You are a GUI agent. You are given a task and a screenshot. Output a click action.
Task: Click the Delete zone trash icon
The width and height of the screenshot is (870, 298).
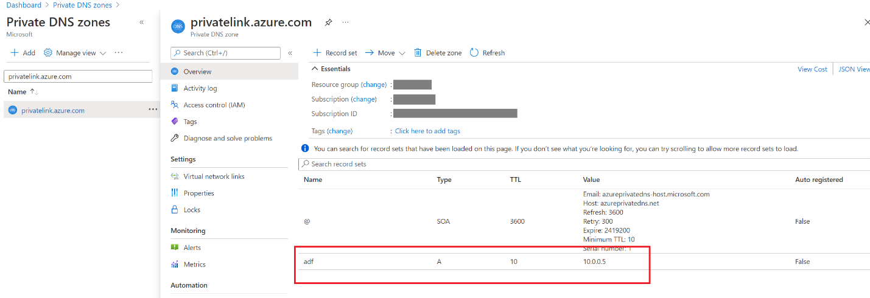pyautogui.click(x=418, y=53)
